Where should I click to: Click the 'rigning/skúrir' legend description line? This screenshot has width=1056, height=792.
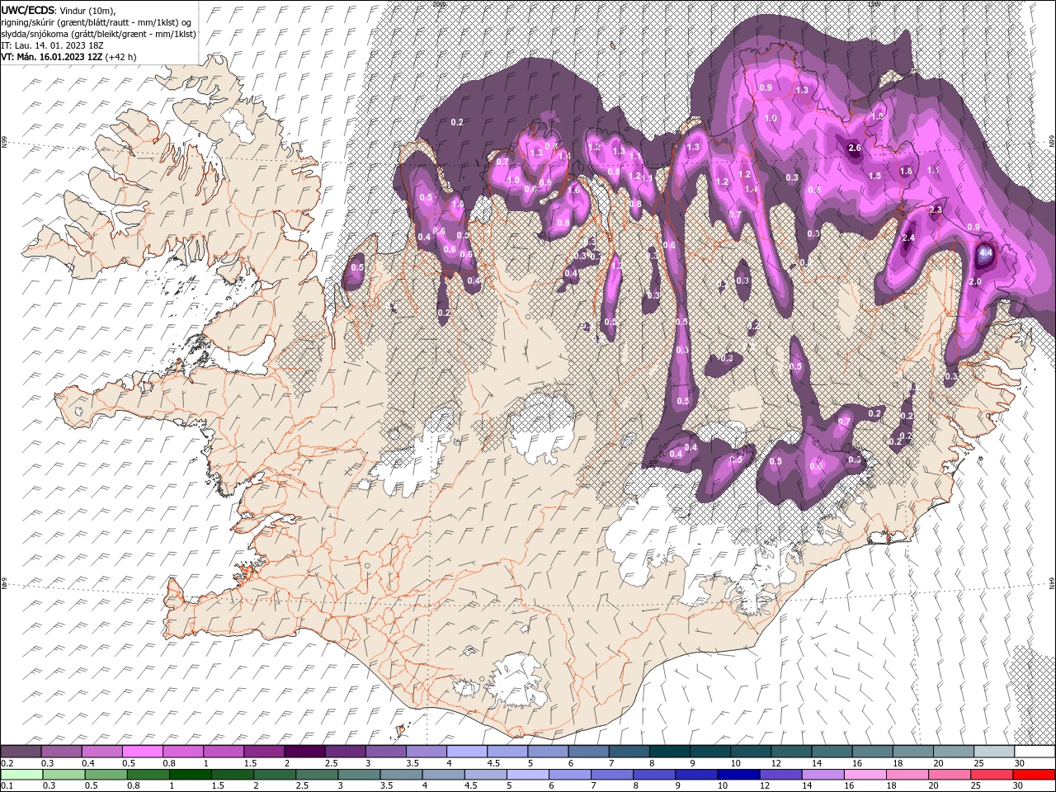(97, 22)
